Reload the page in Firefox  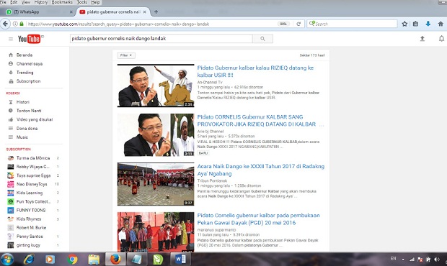298,24
